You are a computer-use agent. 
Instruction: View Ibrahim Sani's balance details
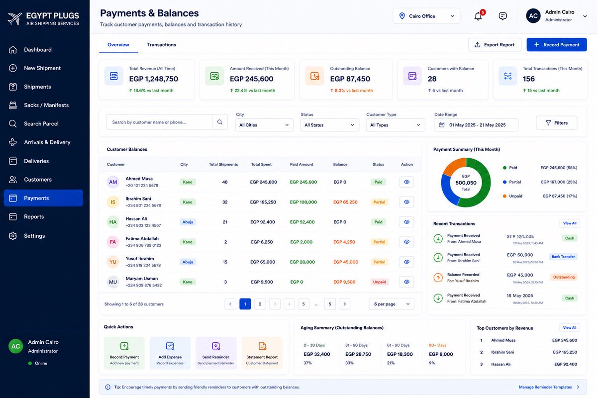[x=406, y=202]
